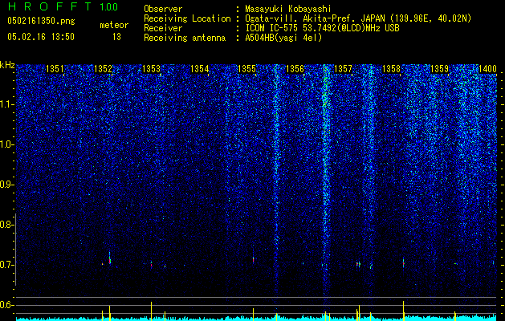This screenshot has width=505, height=321.
Task: Click the tall yellow spike at 1353
Action: tap(151, 311)
